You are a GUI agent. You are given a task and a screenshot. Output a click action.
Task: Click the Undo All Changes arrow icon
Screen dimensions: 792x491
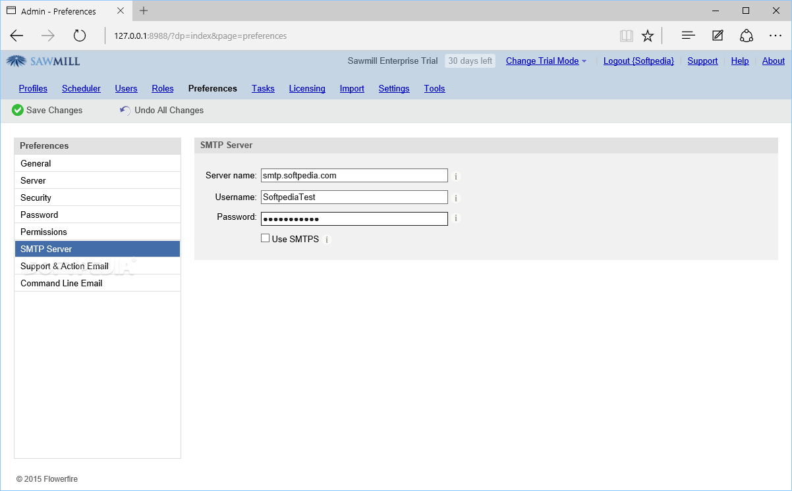(x=125, y=110)
